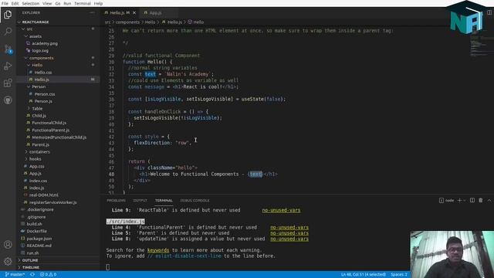Click the Hello.js breadcrumb segment

[174, 22]
